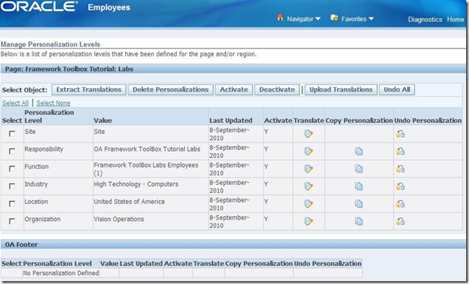Screen dimensions: 469x284
Task: Click the 'Personalization Level' header in Labs table
Action: click(x=49, y=116)
